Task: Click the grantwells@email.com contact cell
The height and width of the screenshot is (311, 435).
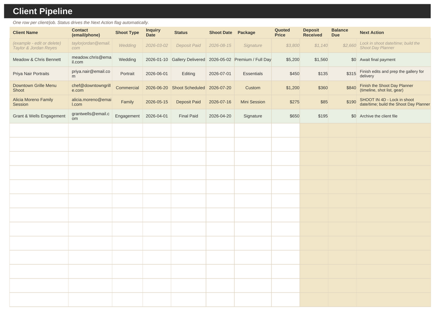Action: coord(90,116)
